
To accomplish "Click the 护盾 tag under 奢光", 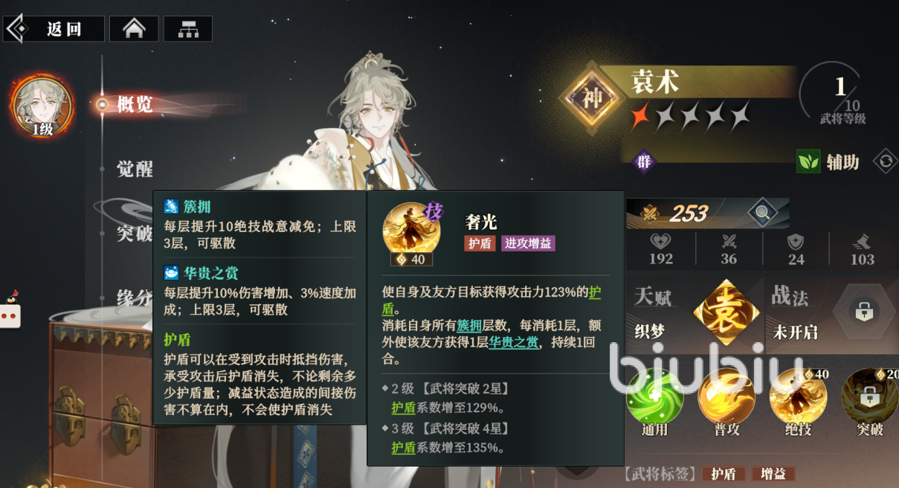I will [480, 243].
